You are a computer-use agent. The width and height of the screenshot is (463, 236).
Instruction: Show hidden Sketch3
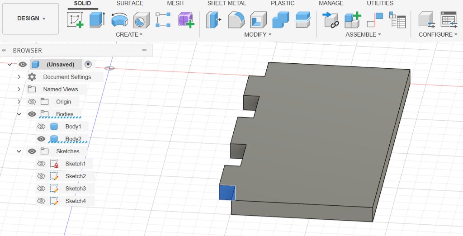41,189
